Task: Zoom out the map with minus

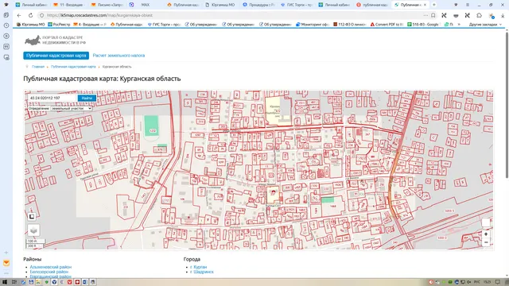Action: point(486,242)
